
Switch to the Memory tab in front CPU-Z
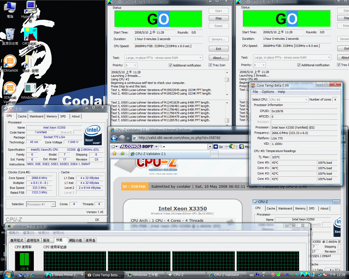click(x=52, y=116)
